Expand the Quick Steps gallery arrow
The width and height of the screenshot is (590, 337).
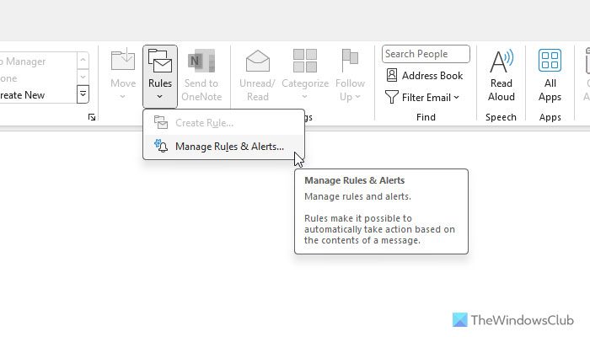83,94
